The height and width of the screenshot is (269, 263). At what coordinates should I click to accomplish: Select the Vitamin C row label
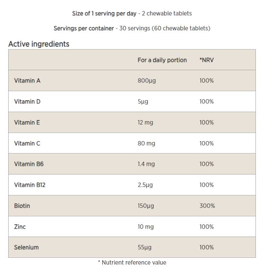coord(27,143)
